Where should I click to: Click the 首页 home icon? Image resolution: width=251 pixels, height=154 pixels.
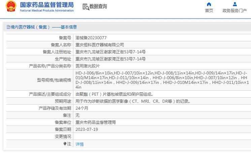[209, 4]
